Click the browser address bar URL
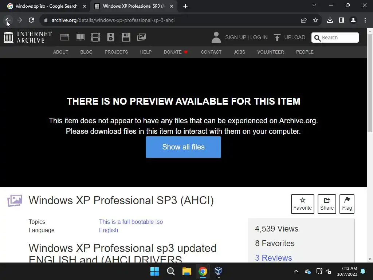 (113, 20)
